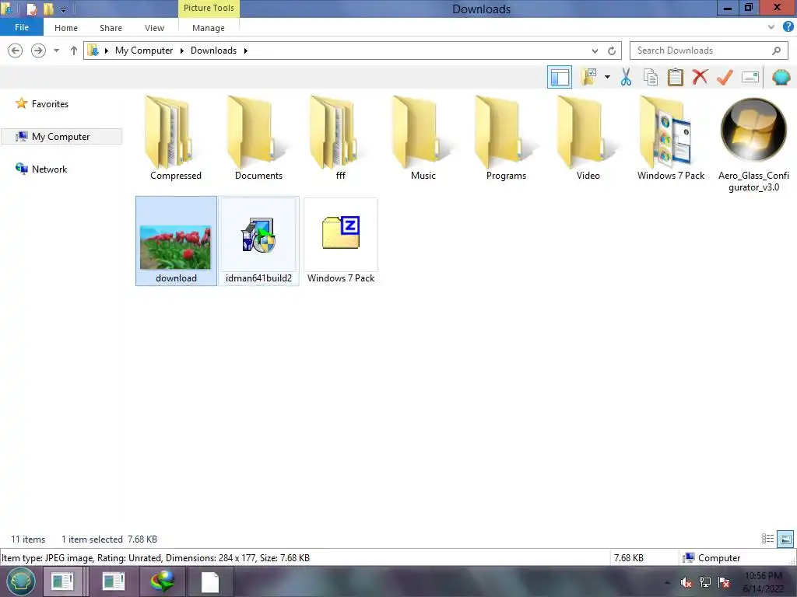Select the Music folder
Viewport: 797px width, 597px height.
coord(423,138)
